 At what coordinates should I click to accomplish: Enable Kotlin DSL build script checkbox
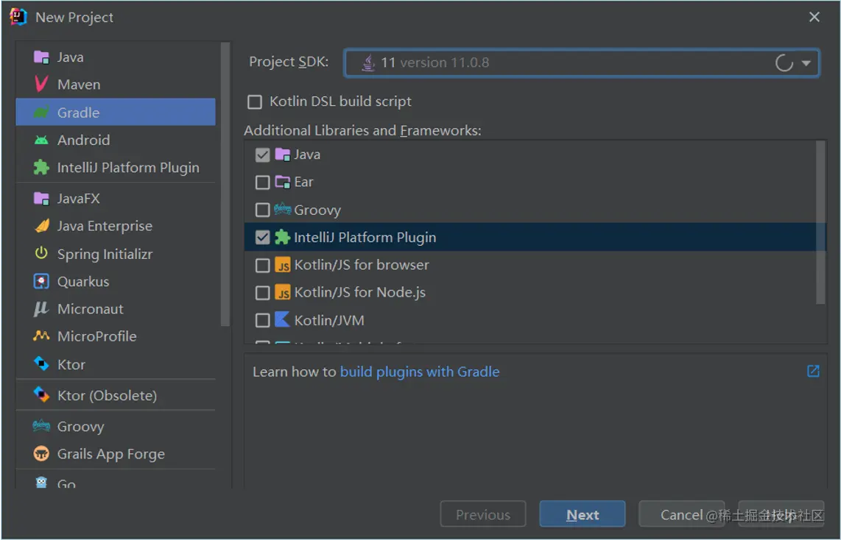255,102
